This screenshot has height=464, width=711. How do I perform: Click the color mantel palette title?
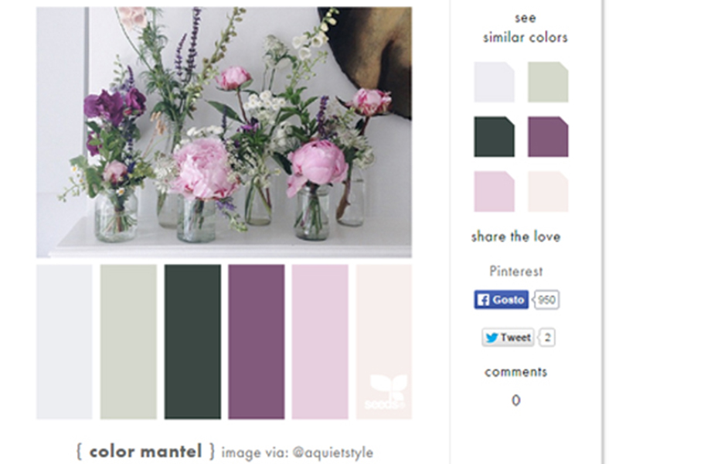pyautogui.click(x=145, y=452)
